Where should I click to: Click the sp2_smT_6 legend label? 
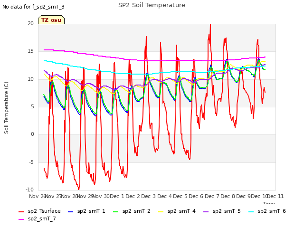(272, 211)
